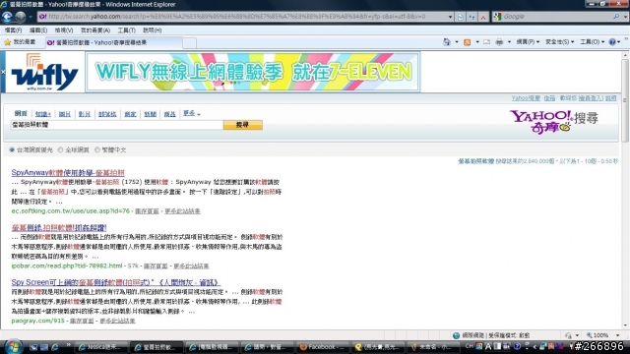The image size is (630, 354).
Task: Click the vertical page scrollbar thumb
Action: (625, 100)
